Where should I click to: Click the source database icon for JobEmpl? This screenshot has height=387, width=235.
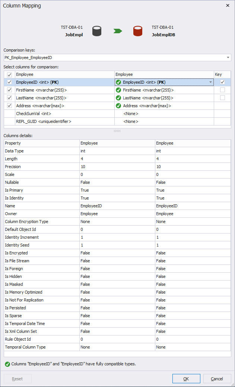(x=97, y=30)
